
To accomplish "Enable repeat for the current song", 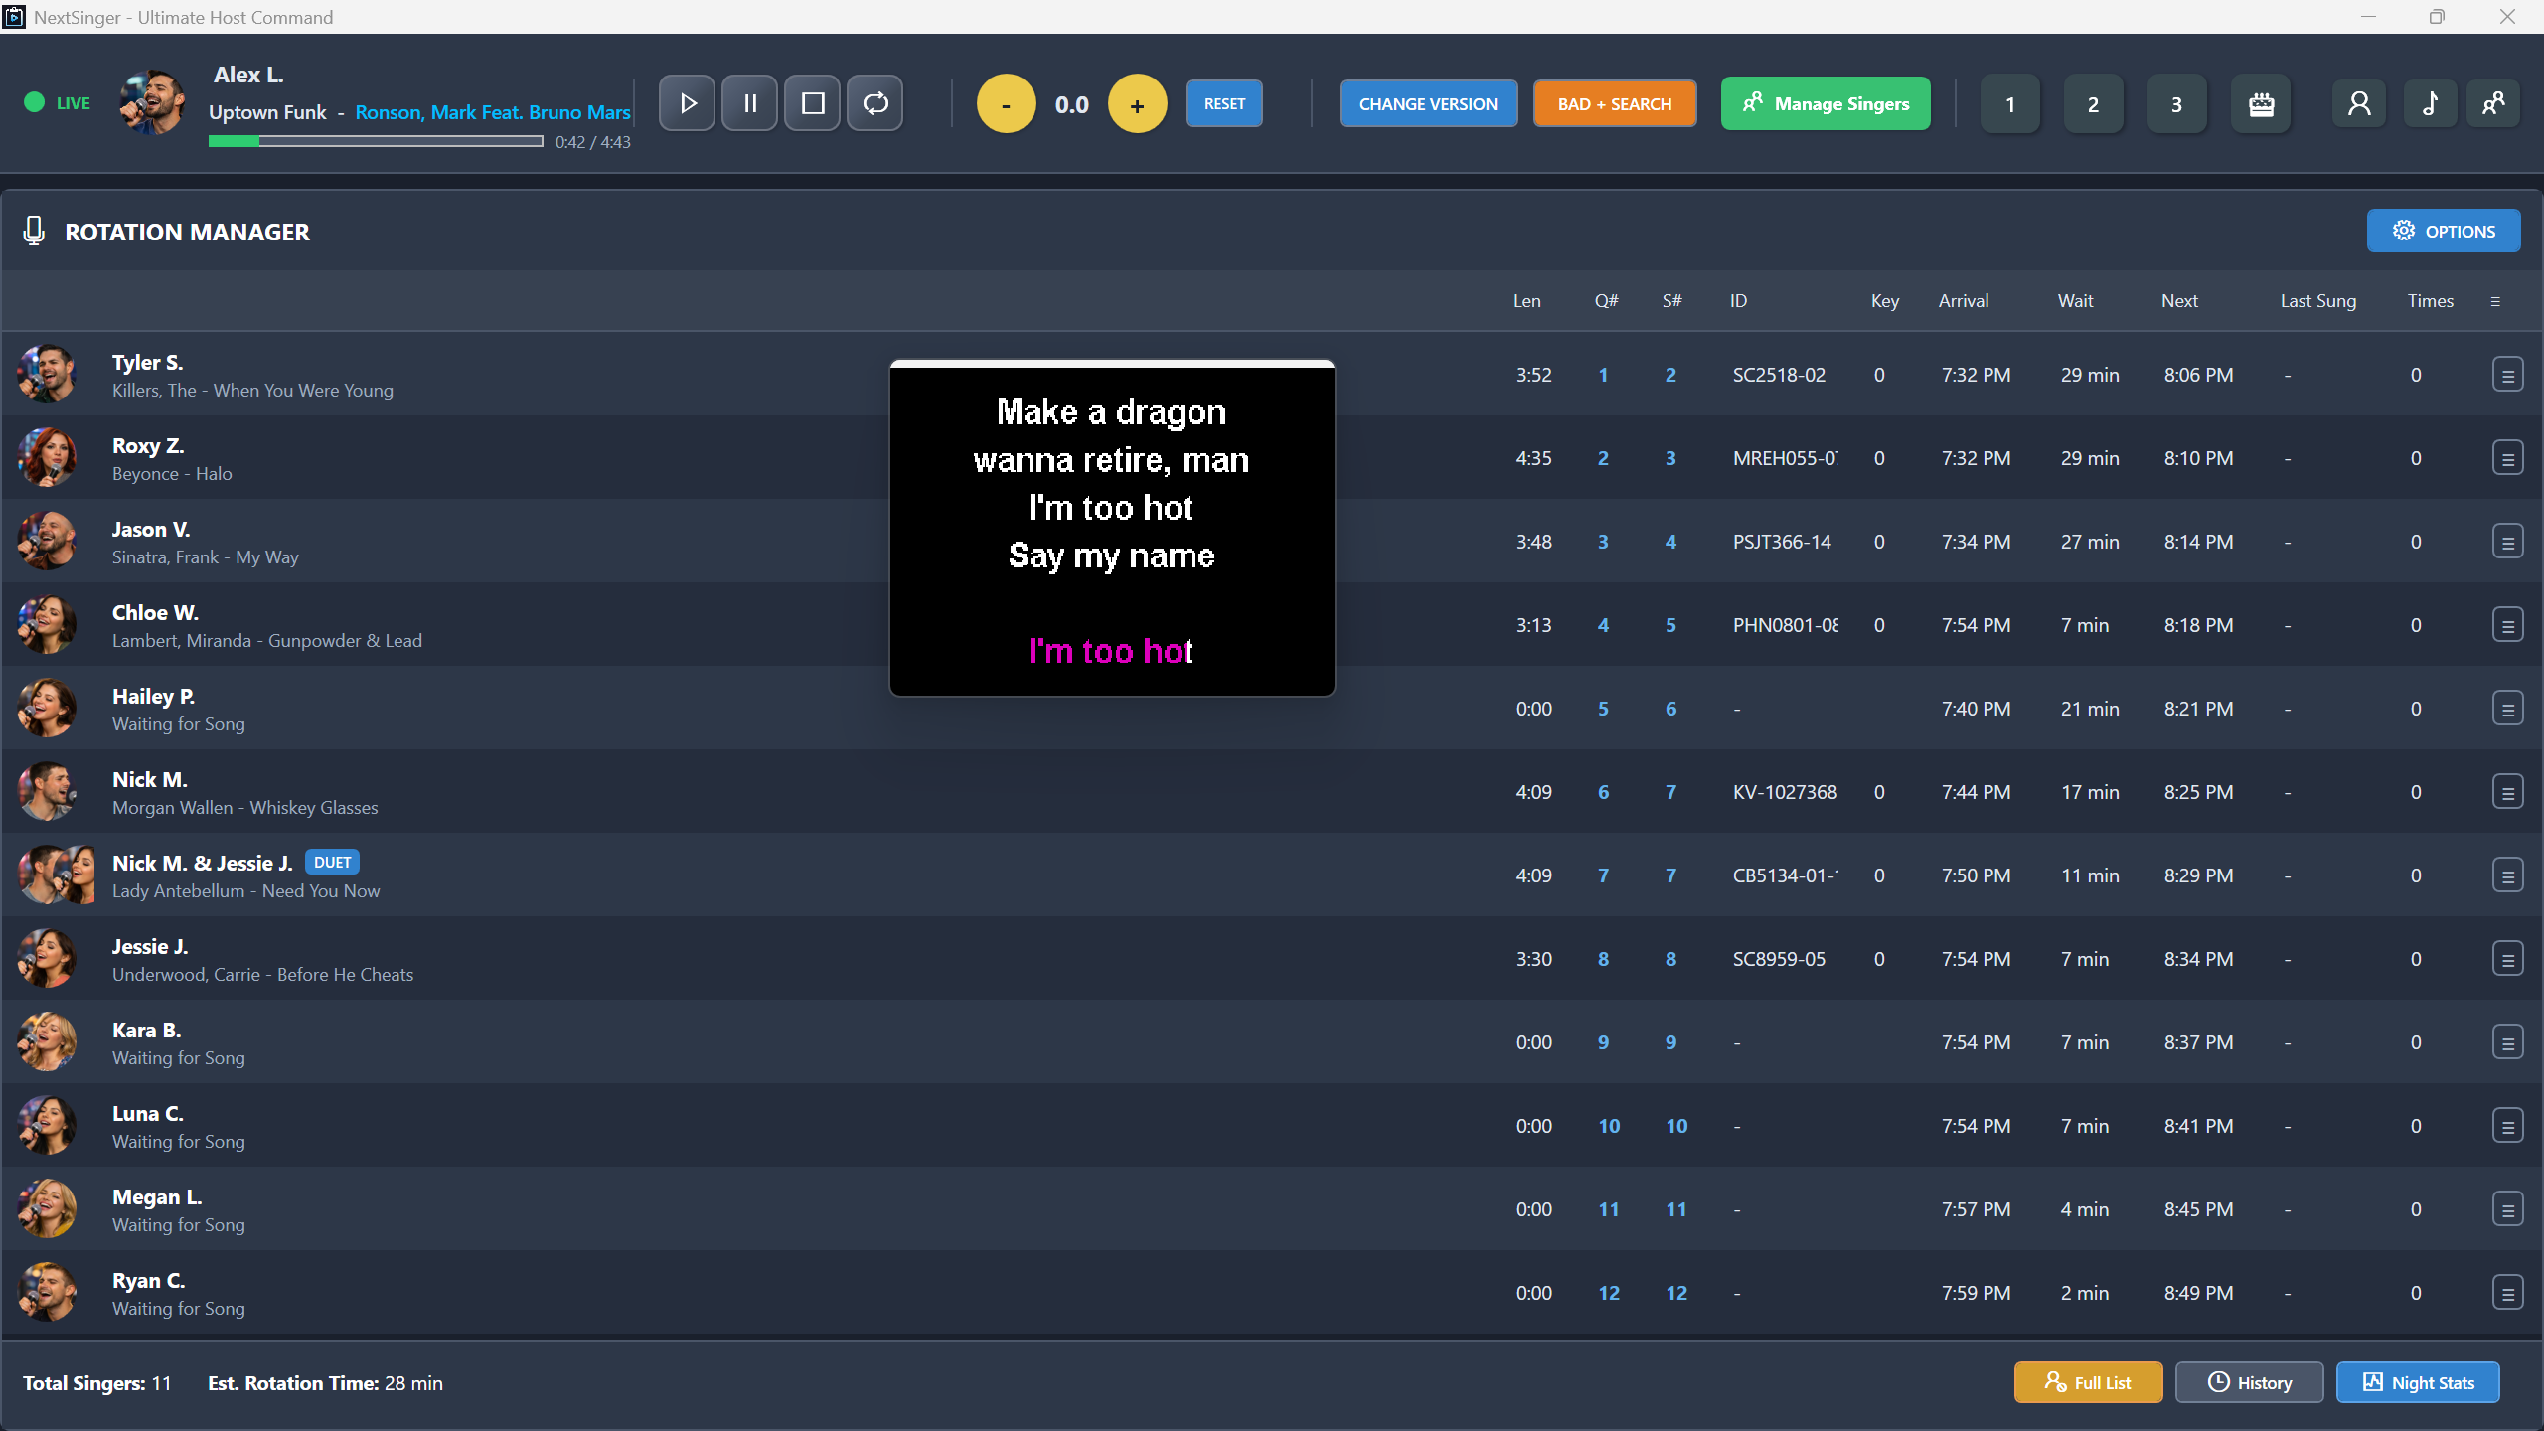I will 874,102.
